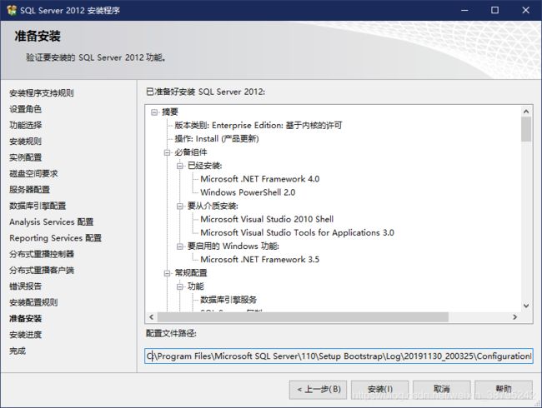Select Windows PowerShell 2.0 row
The width and height of the screenshot is (542, 408).
(x=248, y=192)
